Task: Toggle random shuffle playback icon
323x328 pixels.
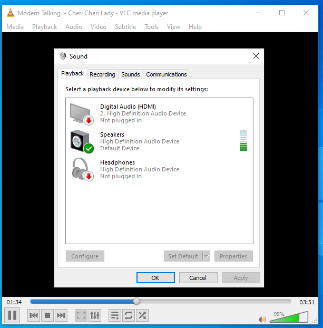Action: [x=142, y=315]
